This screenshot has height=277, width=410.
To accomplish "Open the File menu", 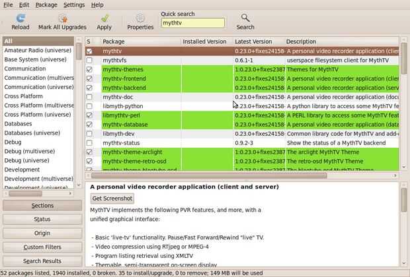I will [8, 5].
